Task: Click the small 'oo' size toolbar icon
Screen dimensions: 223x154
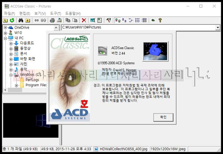Action: 36,20
